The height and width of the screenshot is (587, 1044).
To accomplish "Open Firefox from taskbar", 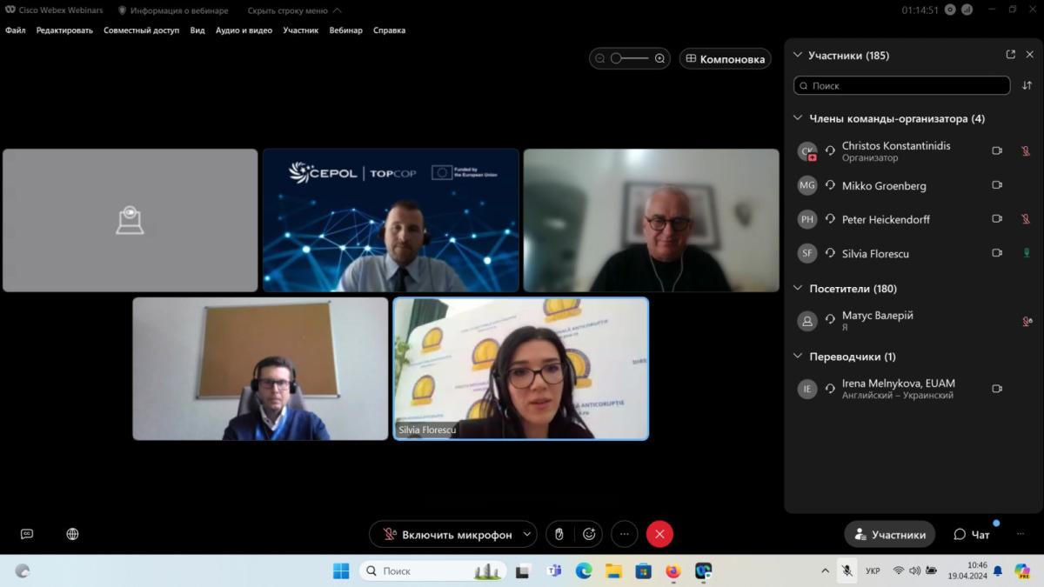I will [x=673, y=571].
